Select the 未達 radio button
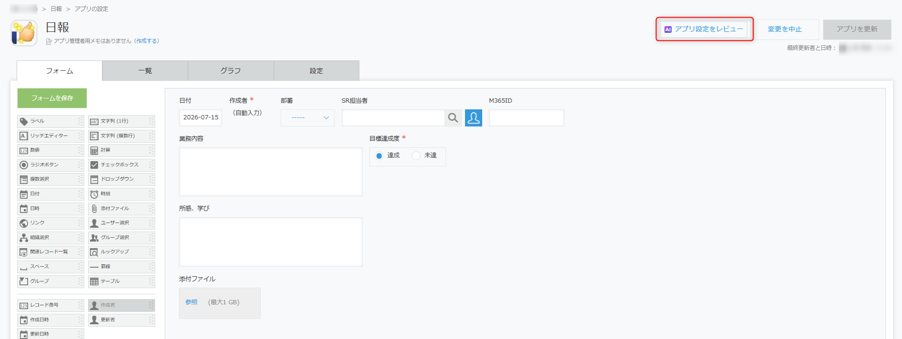This screenshot has width=902, height=339. (x=416, y=156)
